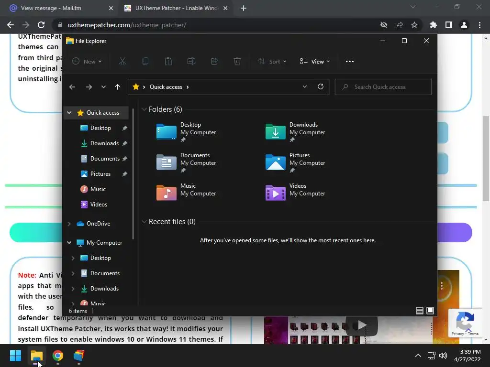
Task: Go forward using File Explorer forward arrow
Action: [x=89, y=87]
